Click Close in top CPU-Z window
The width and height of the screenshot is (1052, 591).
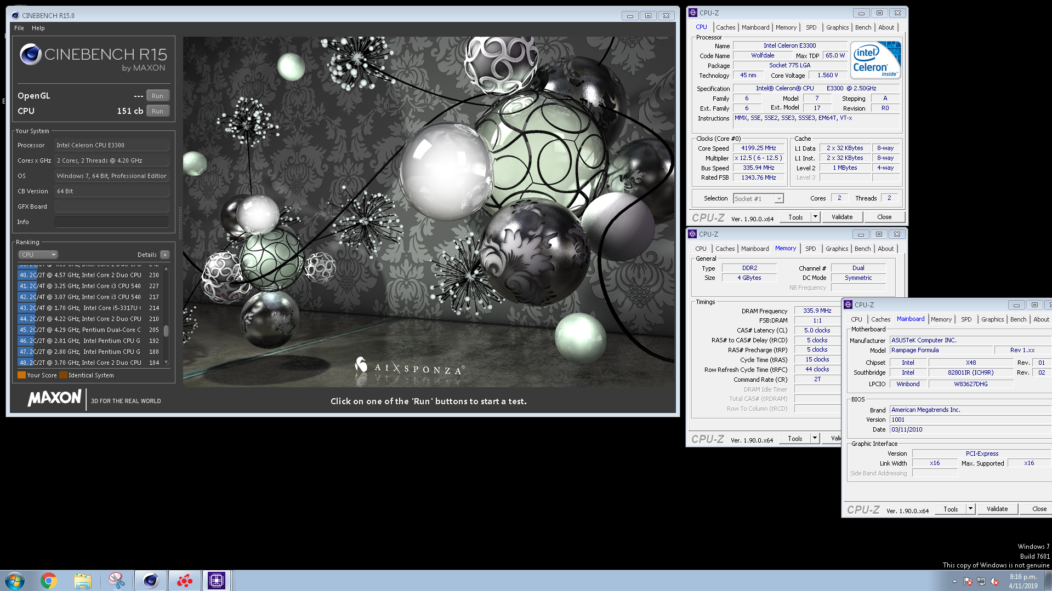click(884, 217)
